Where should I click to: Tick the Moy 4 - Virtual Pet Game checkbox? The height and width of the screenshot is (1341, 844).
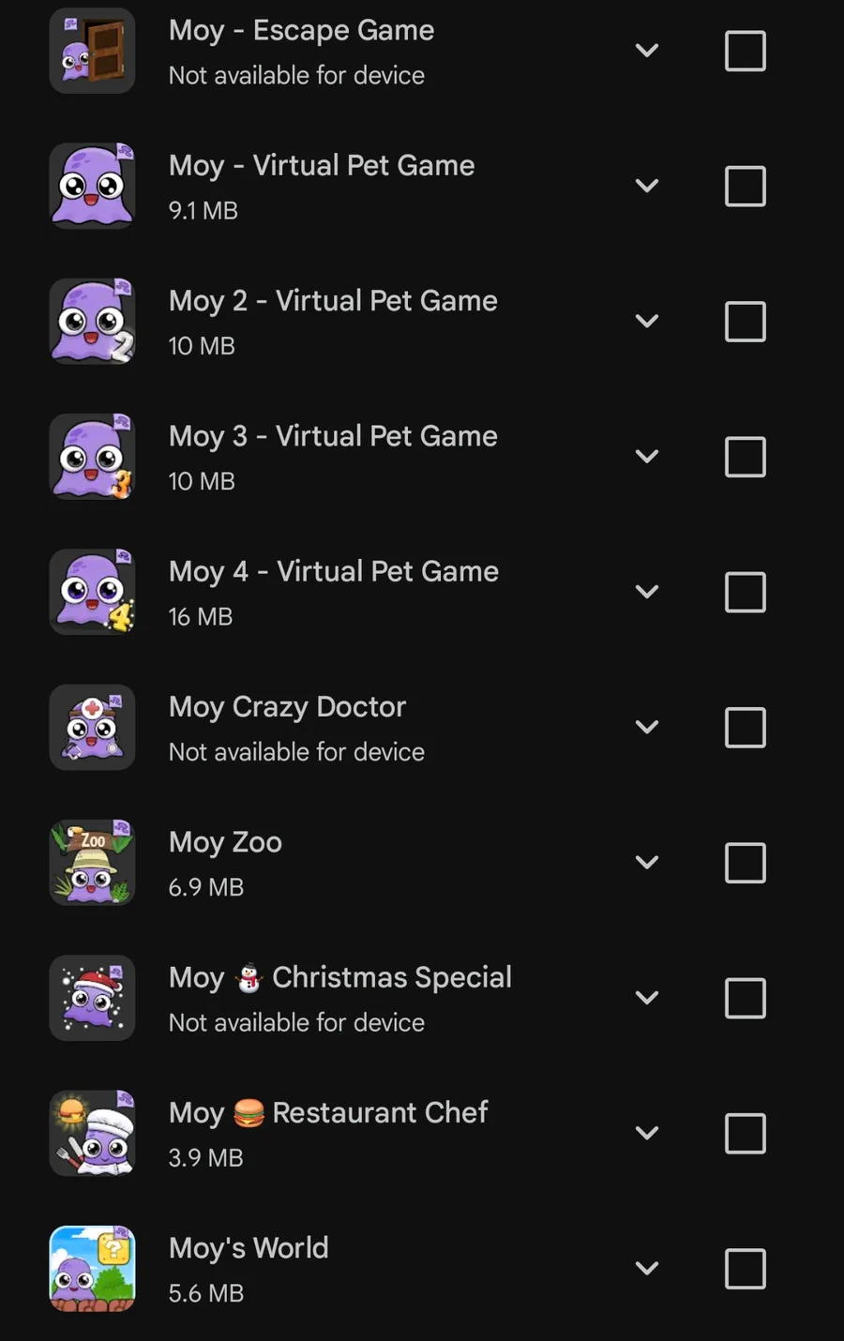click(746, 593)
